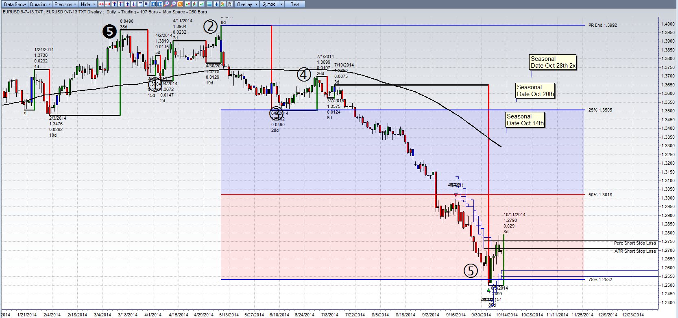Image resolution: width=678 pixels, height=318 pixels.
Task: Click the 5/13/2014 date on the time axis
Action: coord(229,315)
